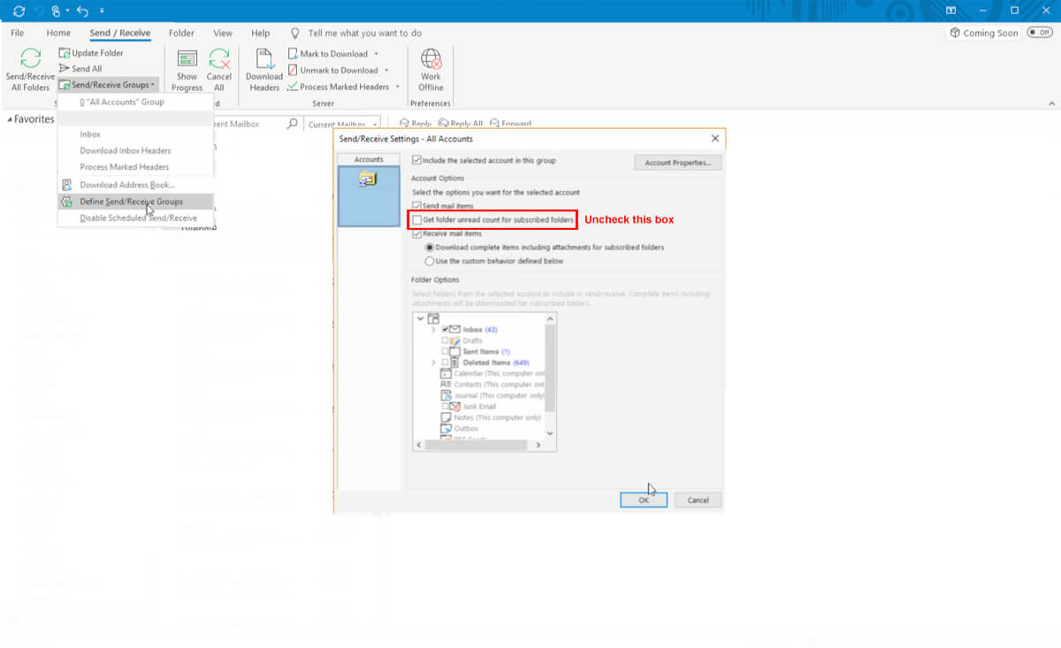The image size is (1061, 648).
Task: Toggle Work Offline mode
Action: pyautogui.click(x=431, y=71)
